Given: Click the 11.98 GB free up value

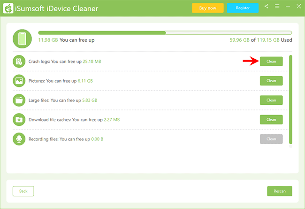Looking at the screenshot, I should [48, 40].
